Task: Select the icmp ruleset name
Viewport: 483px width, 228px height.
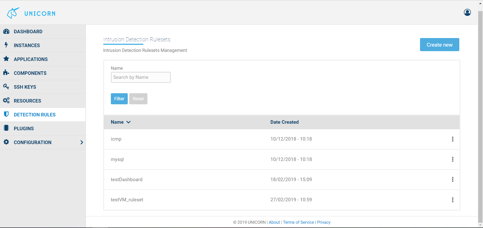Action: point(116,139)
